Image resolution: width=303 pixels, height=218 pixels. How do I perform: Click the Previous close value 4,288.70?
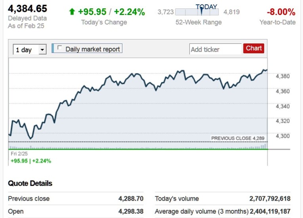131,199
